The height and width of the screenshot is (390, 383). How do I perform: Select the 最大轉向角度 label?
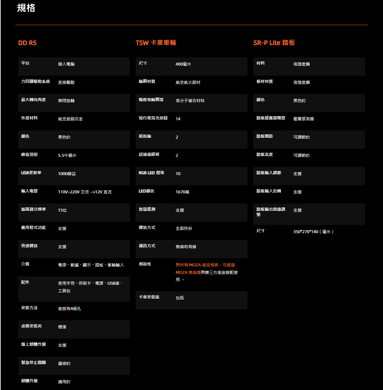[34, 99]
